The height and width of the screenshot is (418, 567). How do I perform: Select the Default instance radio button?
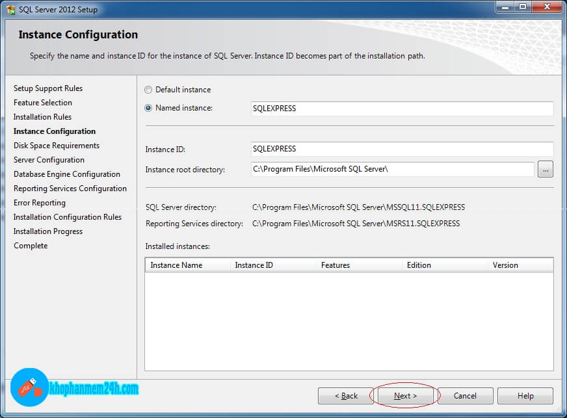(149, 90)
